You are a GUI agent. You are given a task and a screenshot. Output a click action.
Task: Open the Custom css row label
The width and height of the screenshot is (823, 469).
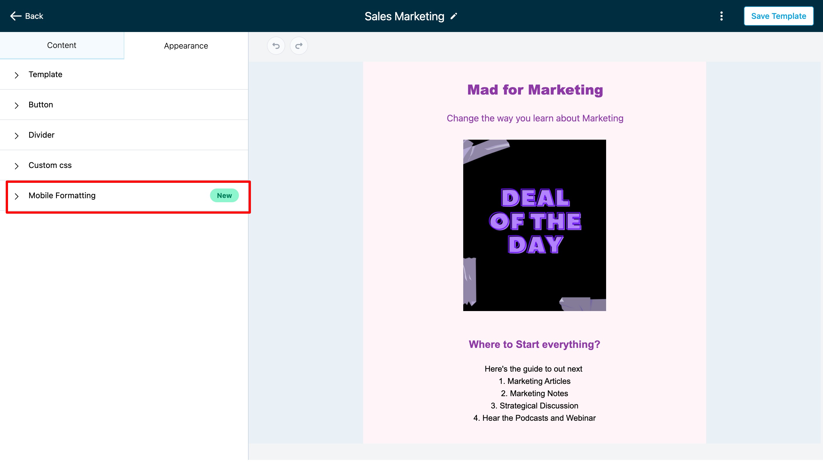[50, 165]
